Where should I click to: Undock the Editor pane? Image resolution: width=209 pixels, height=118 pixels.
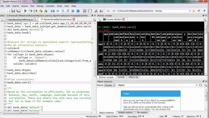[x=92, y=15]
